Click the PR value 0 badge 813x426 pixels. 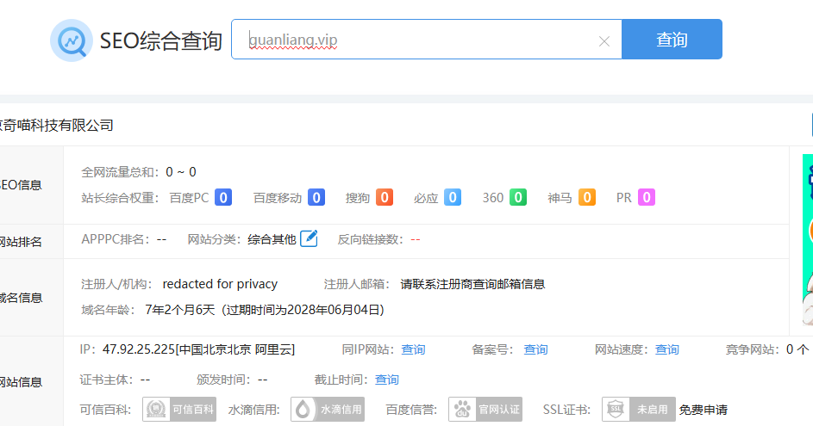click(647, 197)
